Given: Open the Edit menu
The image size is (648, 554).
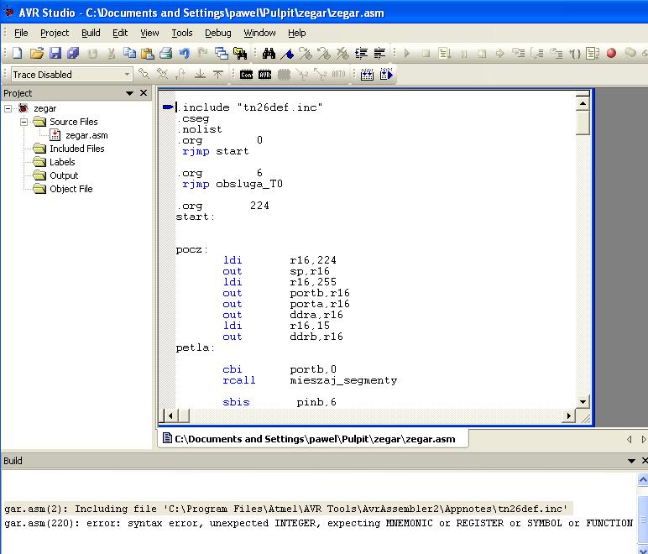Looking at the screenshot, I should click(x=120, y=33).
